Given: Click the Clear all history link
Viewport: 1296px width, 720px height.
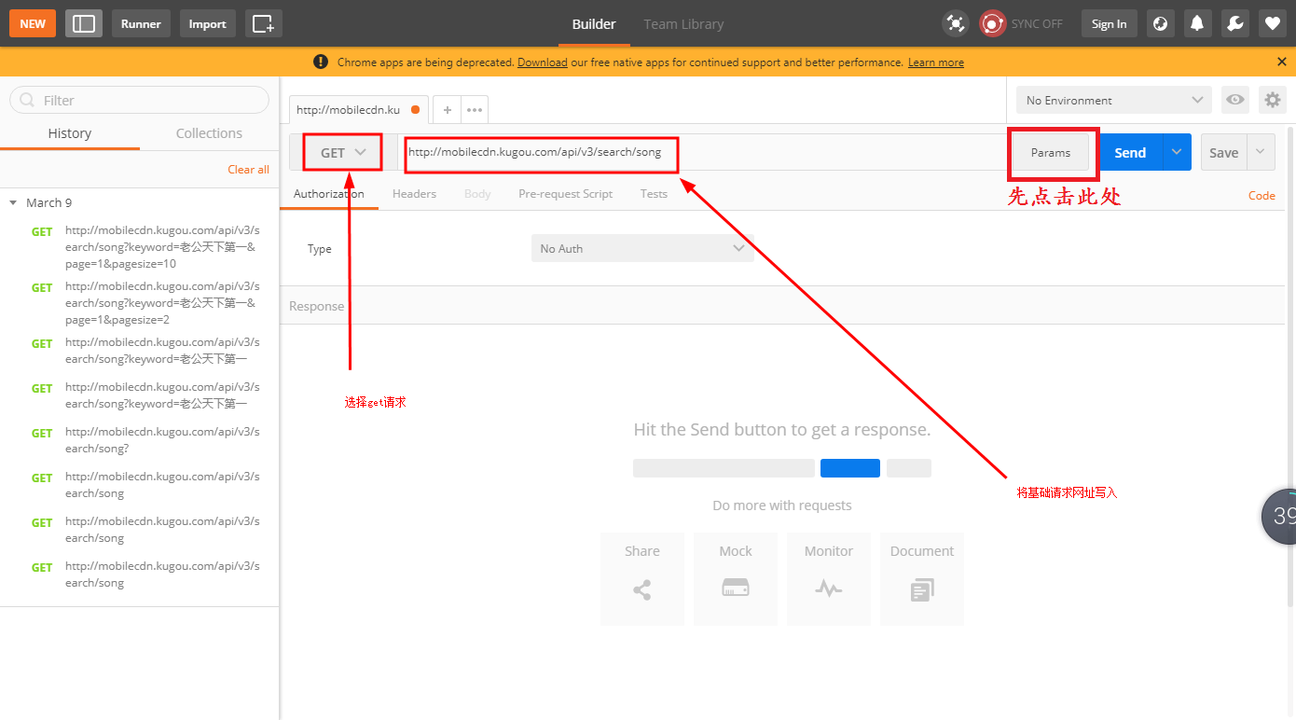Looking at the screenshot, I should (x=248, y=169).
